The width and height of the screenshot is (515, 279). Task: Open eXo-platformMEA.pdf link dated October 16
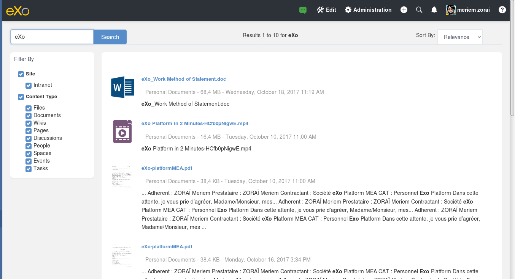167,246
